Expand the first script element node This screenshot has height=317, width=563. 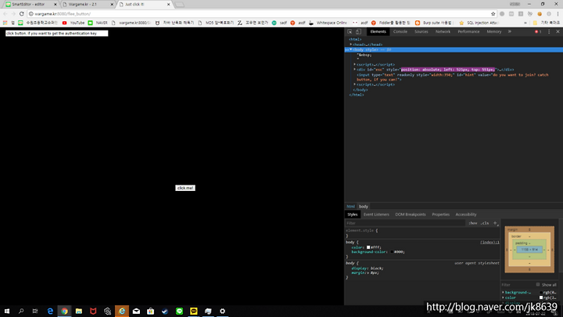click(355, 64)
